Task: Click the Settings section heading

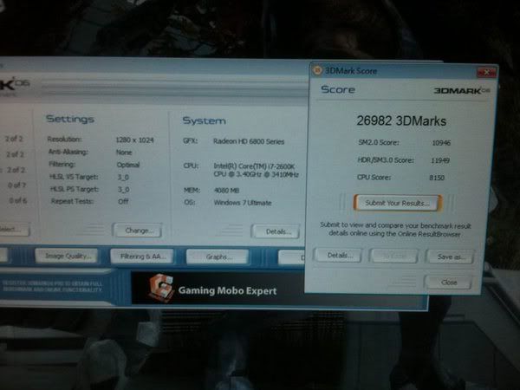Action: point(70,119)
